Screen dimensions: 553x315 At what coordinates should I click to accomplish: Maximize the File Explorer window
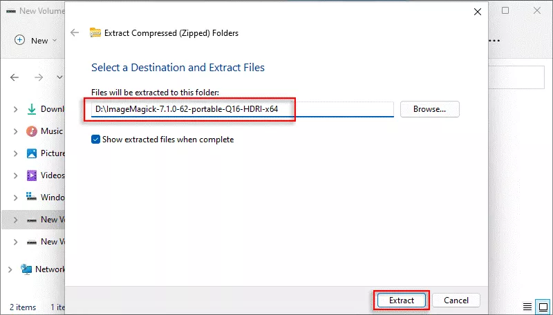(x=505, y=10)
